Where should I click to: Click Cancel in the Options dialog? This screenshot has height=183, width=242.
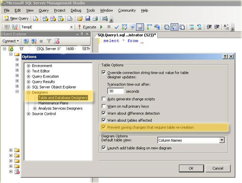pos(218,168)
